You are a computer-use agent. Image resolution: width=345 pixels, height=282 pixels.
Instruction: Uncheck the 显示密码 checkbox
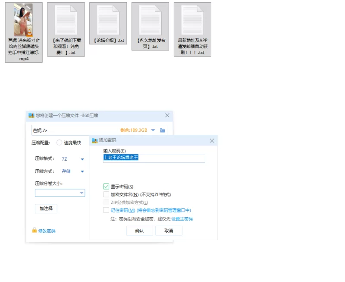(106, 187)
